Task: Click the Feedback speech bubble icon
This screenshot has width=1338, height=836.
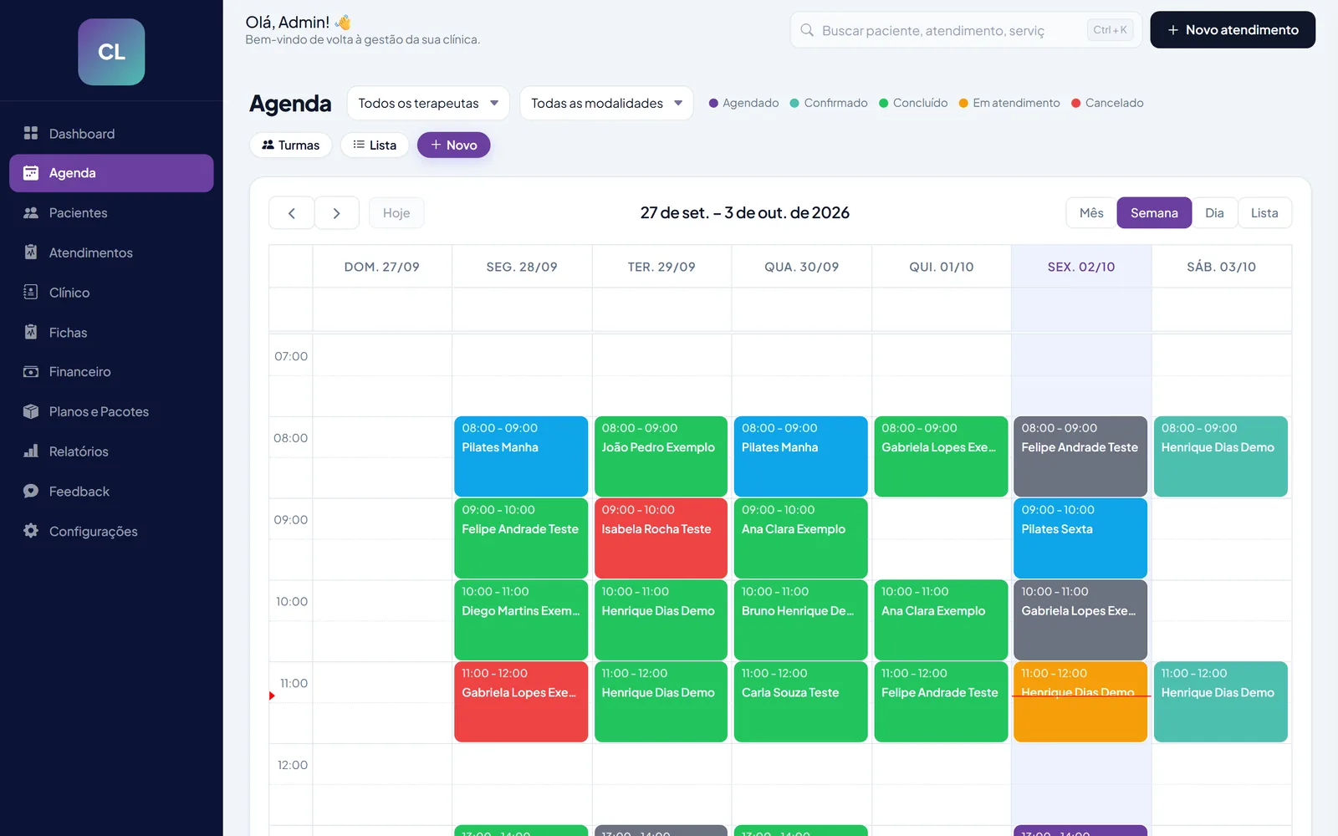Action: click(31, 491)
